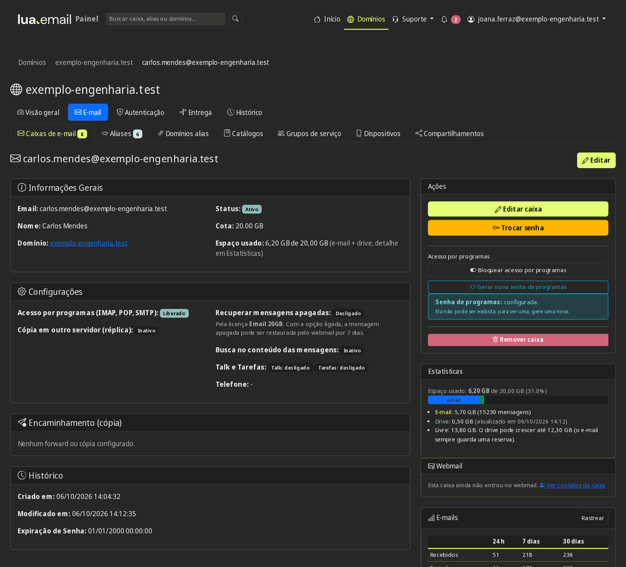The image size is (626, 567).
Task: Open the Grupos de serviço subtab
Action: point(309,134)
